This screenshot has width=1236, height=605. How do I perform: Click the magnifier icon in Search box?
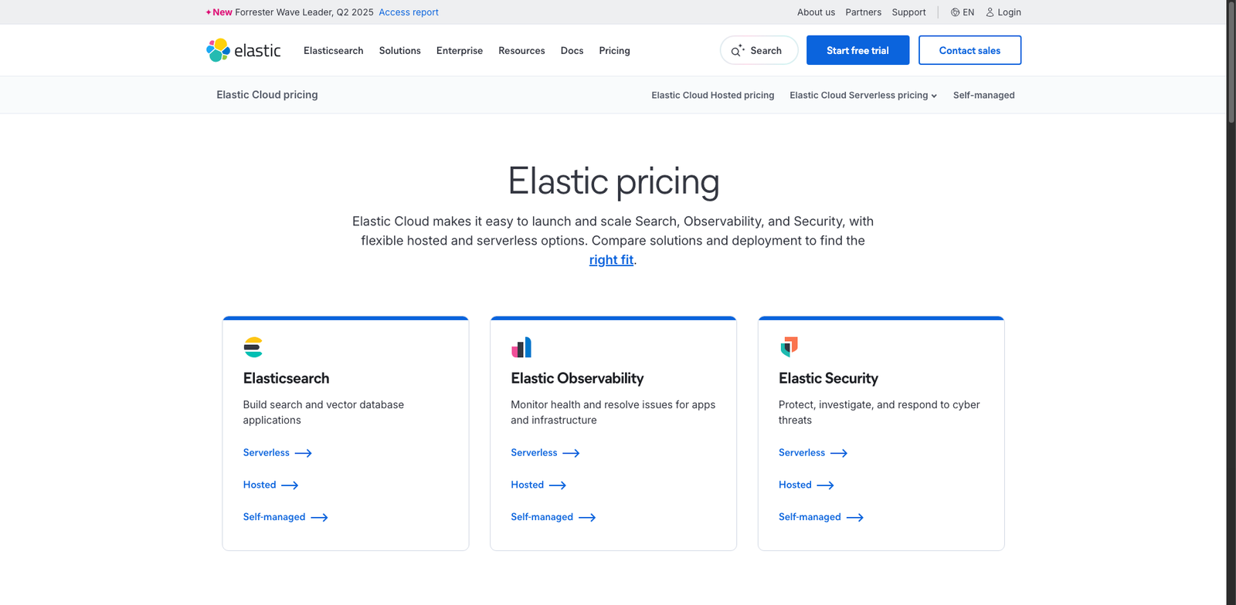click(x=738, y=51)
